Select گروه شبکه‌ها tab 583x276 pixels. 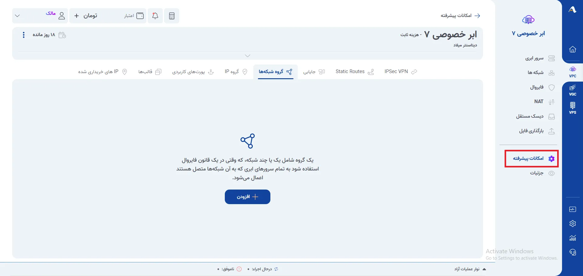click(276, 72)
